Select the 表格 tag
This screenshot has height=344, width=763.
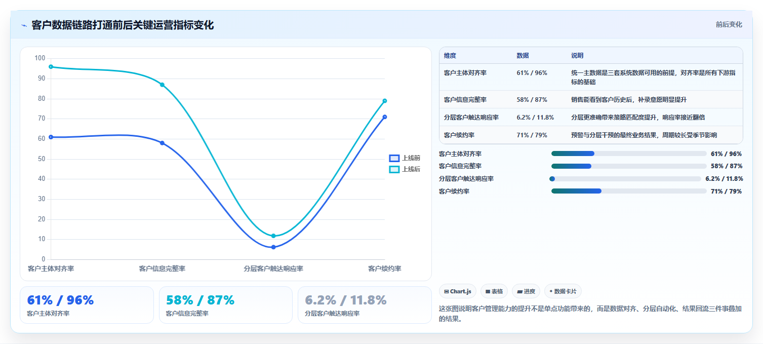tap(494, 291)
